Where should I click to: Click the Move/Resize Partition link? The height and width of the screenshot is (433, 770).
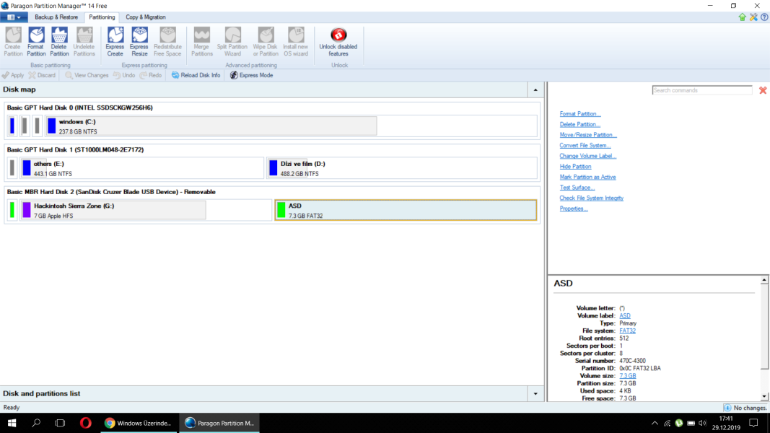[x=588, y=135]
